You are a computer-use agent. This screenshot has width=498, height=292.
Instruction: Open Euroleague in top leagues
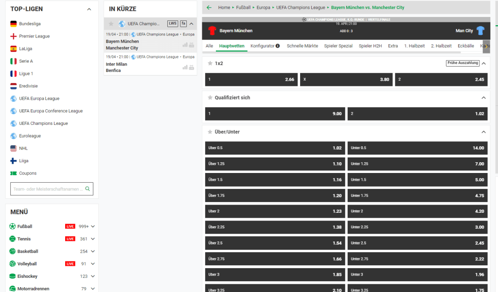pyautogui.click(x=30, y=136)
